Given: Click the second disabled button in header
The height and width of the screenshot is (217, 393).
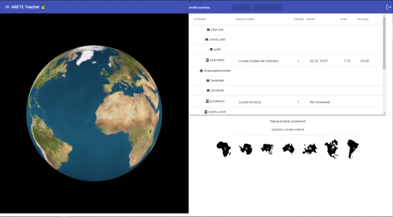Looking at the screenshot, I should (267, 7).
